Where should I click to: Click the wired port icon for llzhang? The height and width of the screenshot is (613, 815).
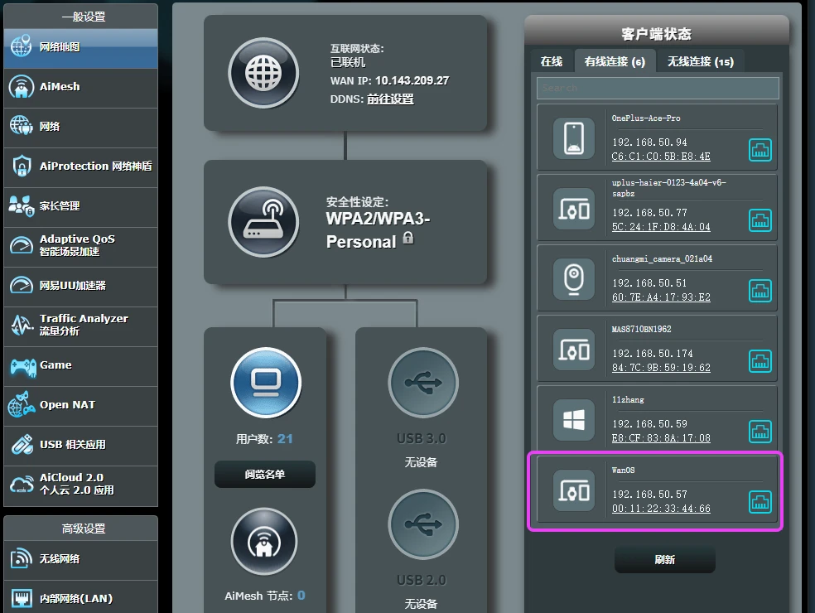(x=760, y=432)
